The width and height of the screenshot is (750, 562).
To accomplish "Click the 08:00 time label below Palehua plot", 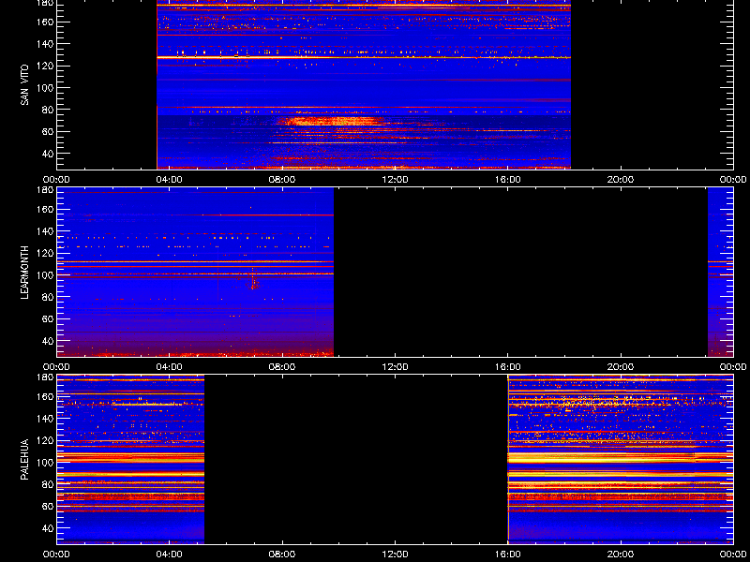I will click(282, 555).
